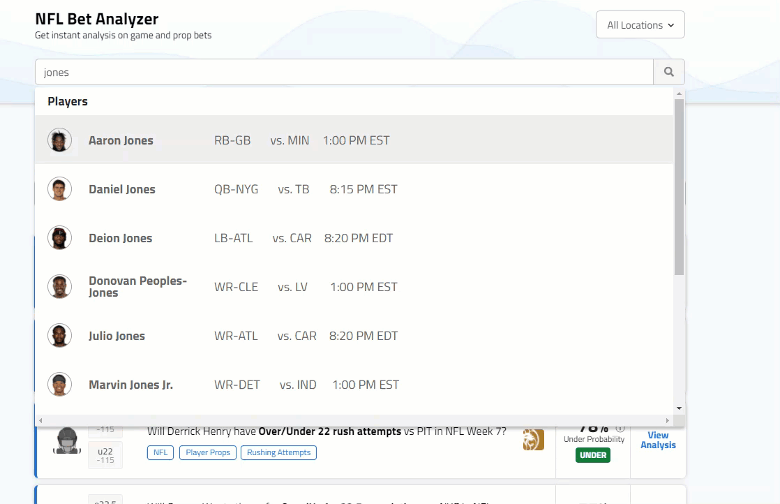
Task: Click Donovan Peoples-Jones's avatar photo
Action: [x=60, y=287]
